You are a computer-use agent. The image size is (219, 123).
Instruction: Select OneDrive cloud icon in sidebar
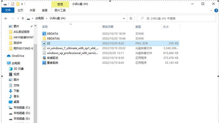9,56
